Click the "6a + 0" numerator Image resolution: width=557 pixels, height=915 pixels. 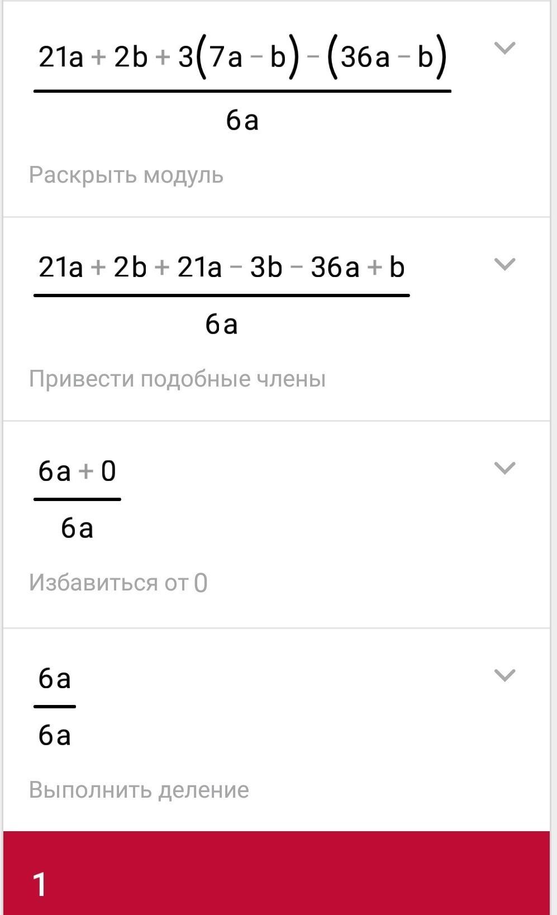coord(77,471)
